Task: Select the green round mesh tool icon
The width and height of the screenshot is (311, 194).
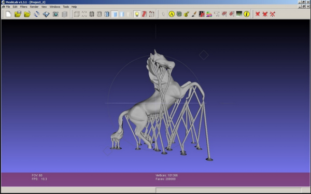Action: click(179, 14)
